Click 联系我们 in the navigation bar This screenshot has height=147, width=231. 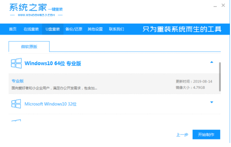click(116, 29)
